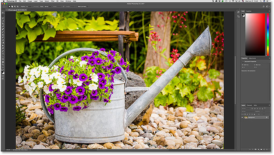Select the Crop tool

click(3, 23)
